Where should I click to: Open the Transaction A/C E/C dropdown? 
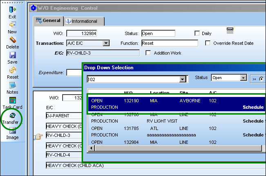pyautogui.click(x=106, y=43)
